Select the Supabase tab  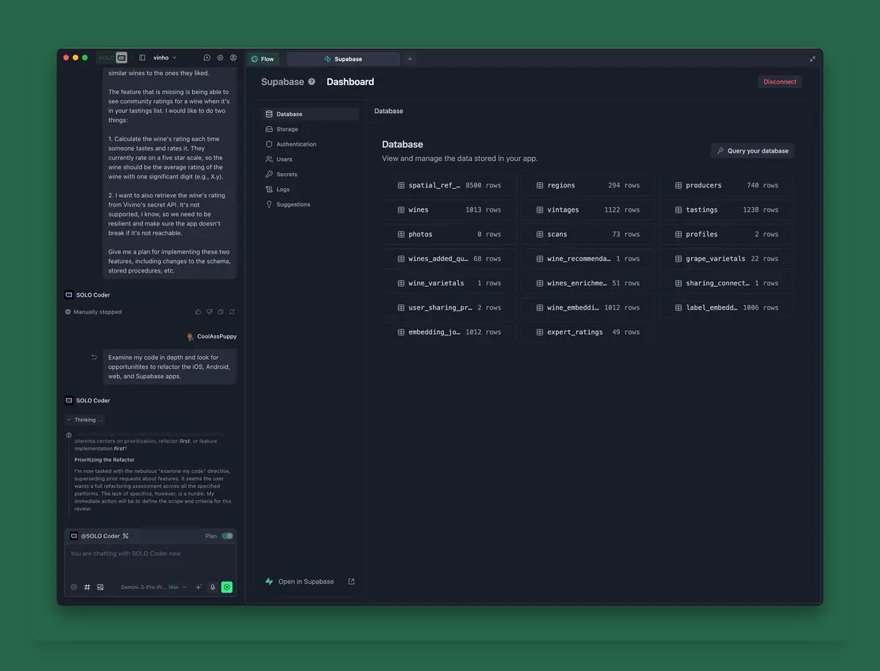click(343, 59)
